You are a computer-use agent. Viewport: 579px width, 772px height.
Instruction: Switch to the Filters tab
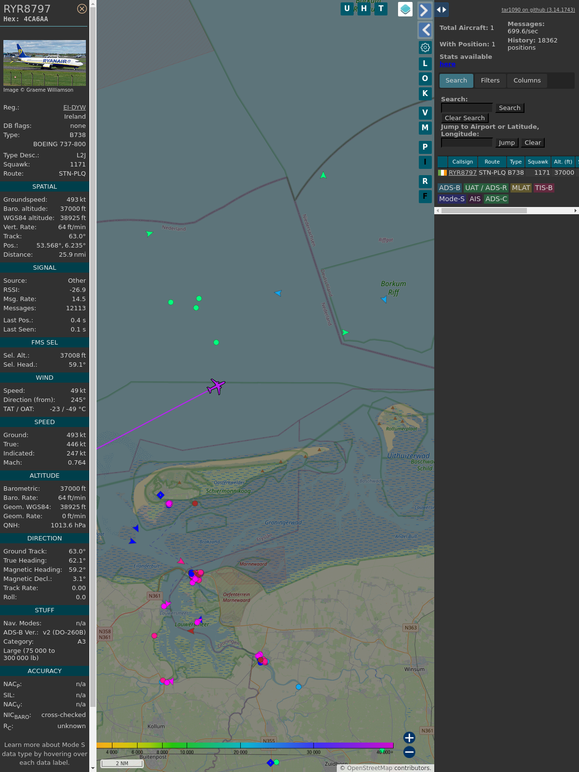tap(490, 81)
